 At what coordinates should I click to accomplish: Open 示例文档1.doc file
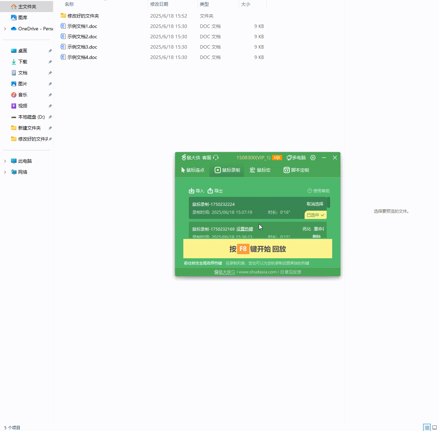tap(82, 26)
